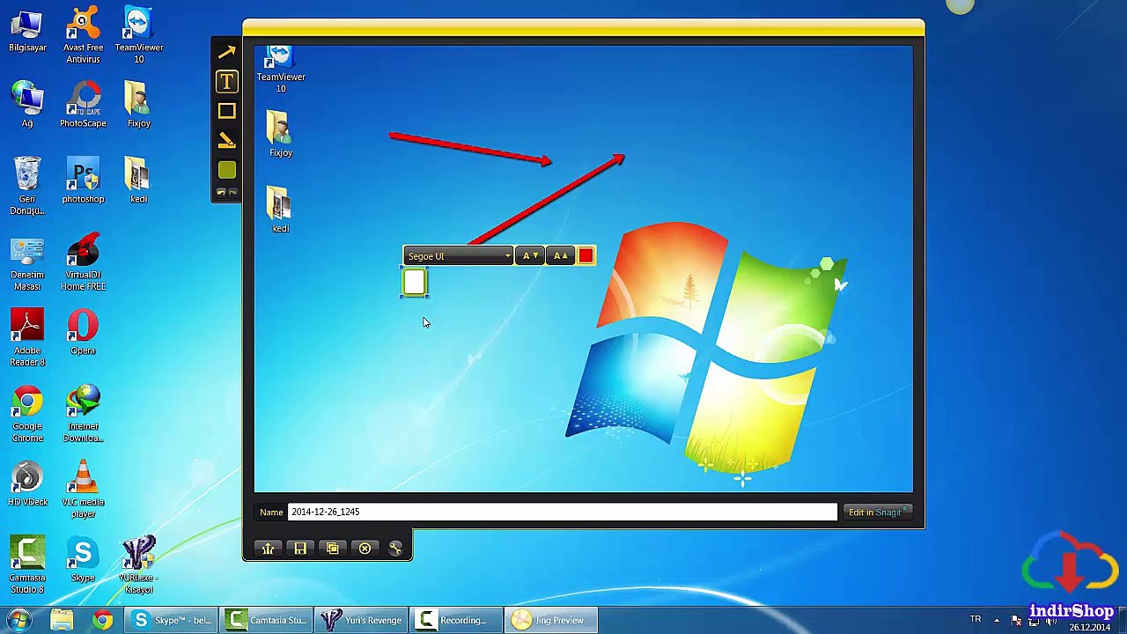
Task: Switch to the Yuri's Revenge taskbar window
Action: [x=363, y=620]
